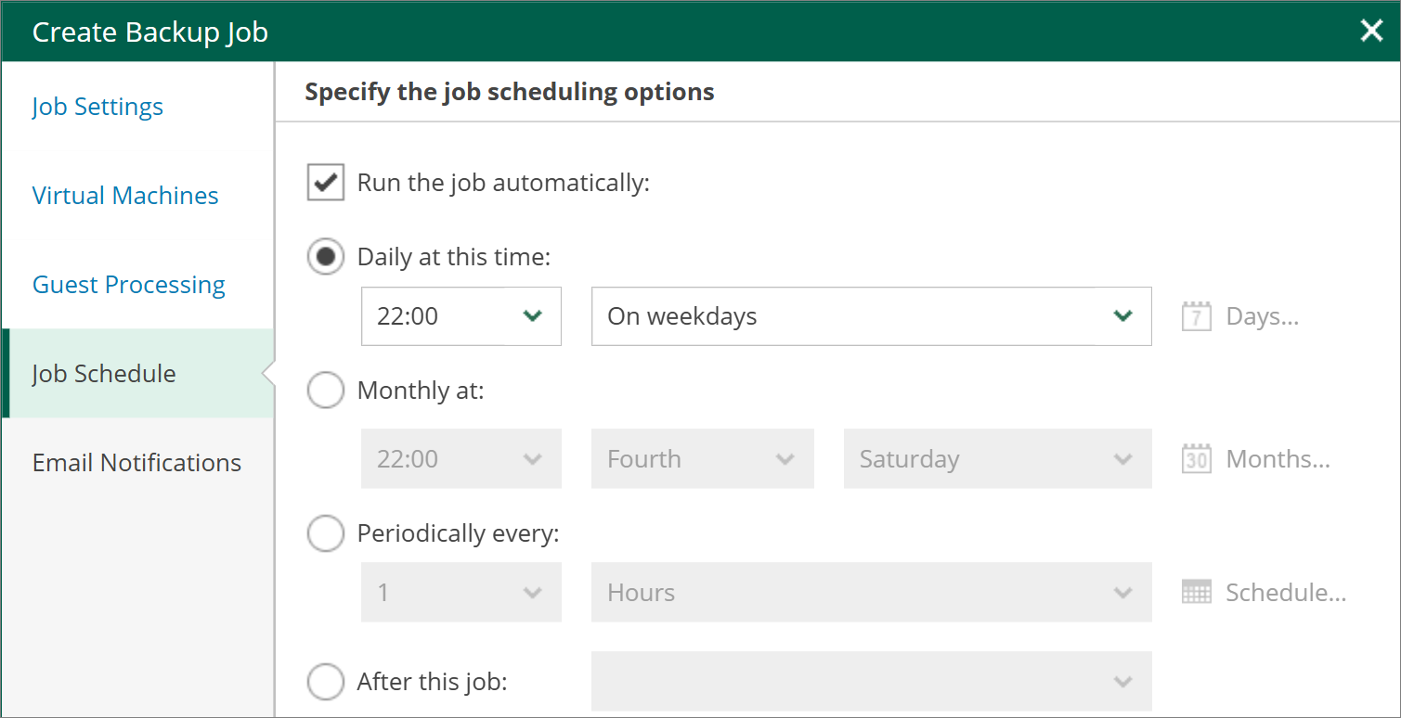This screenshot has width=1401, height=718.
Task: Expand the On weekdays dropdown
Action: click(872, 316)
